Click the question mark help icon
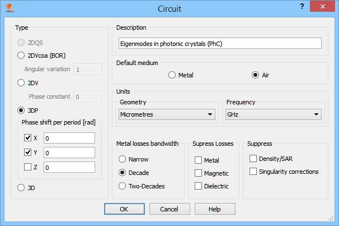 302,6
